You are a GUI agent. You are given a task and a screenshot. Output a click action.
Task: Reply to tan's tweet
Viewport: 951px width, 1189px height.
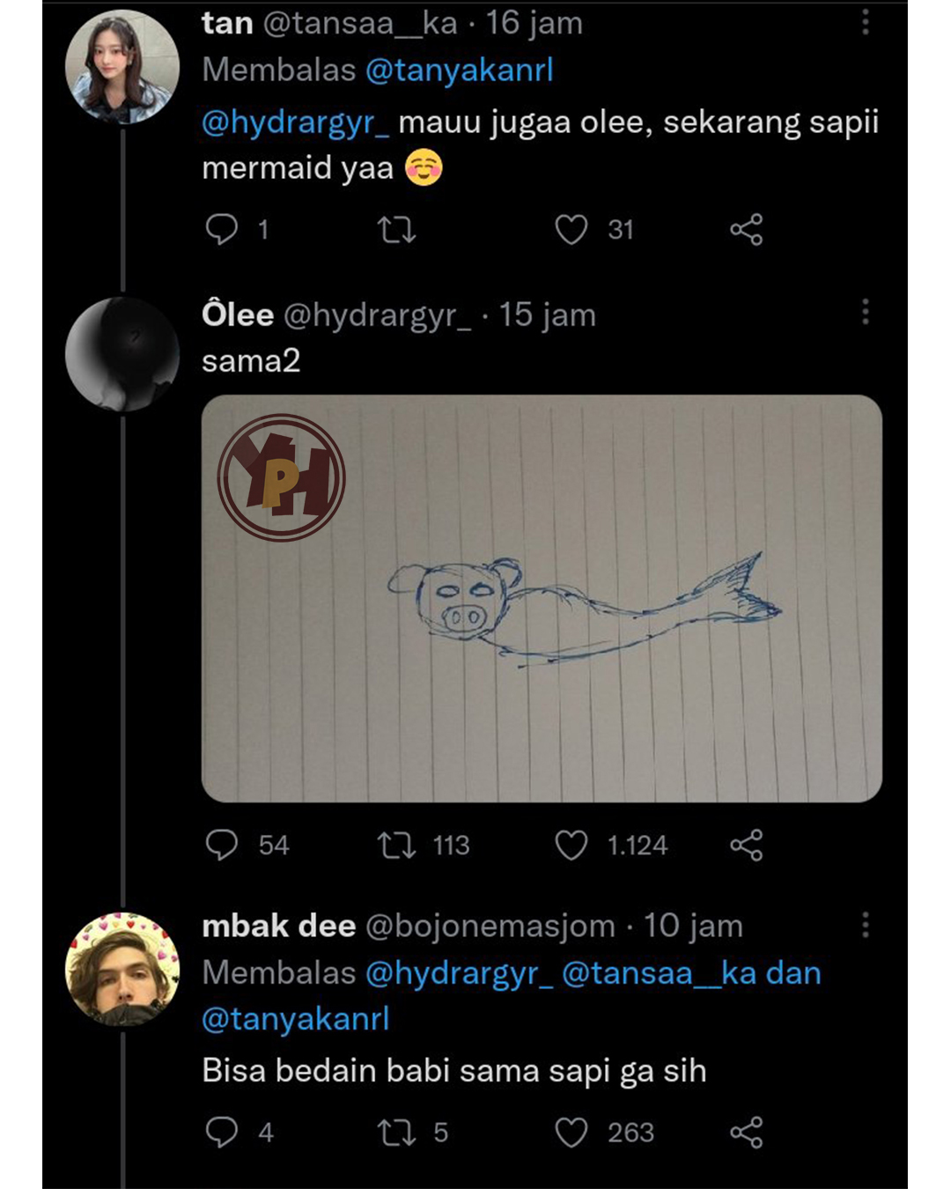tap(222, 230)
